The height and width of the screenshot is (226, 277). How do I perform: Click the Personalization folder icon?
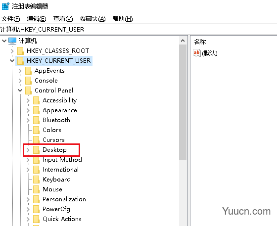tap(37, 199)
